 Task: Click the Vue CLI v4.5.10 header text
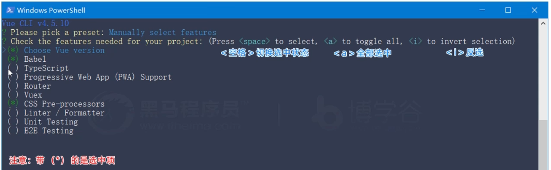click(35, 23)
